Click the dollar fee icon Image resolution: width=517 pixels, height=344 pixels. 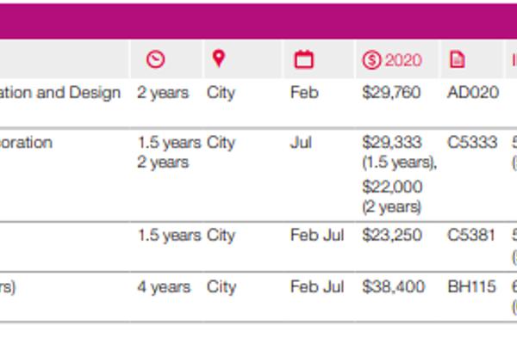click(371, 60)
